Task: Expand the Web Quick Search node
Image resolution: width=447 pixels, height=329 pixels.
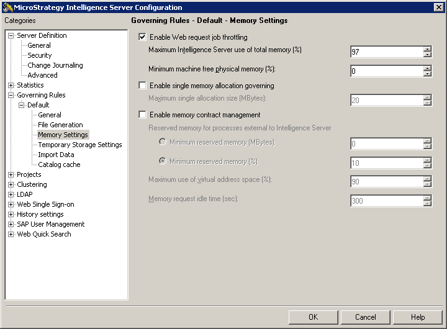Action: (11, 235)
